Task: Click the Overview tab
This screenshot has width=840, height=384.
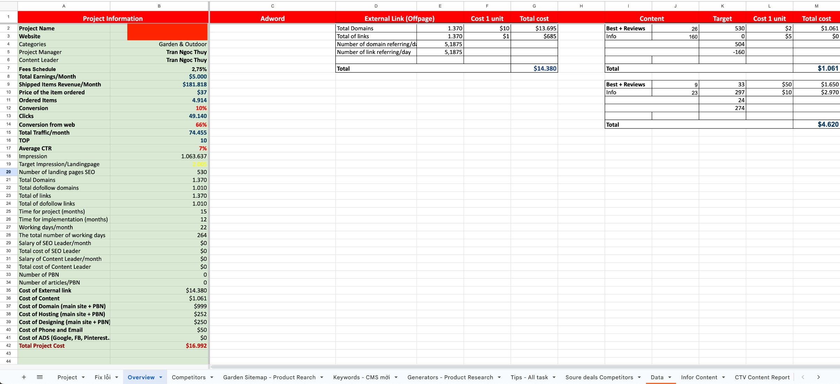Action: tap(141, 377)
